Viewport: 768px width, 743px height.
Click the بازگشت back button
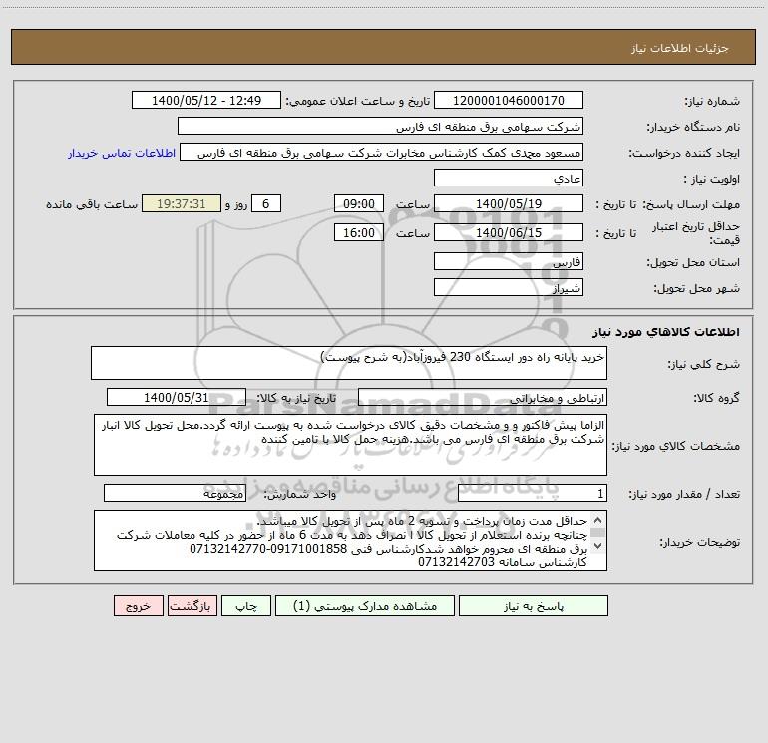pyautogui.click(x=192, y=606)
